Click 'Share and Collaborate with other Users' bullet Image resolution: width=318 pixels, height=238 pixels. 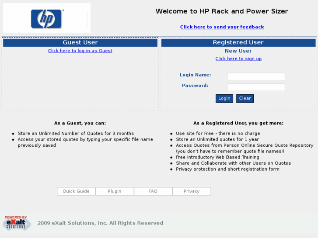point(233,163)
